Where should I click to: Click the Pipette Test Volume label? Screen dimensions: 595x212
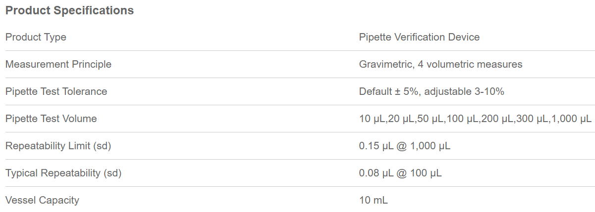point(51,119)
